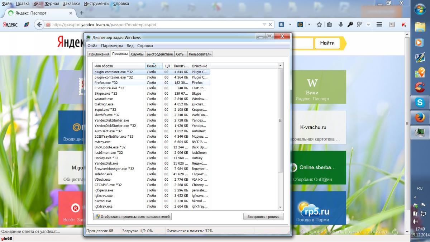The height and width of the screenshot is (242, 430).
Task: Click the CCleaner icon in taskbar
Action: (x=420, y=86)
